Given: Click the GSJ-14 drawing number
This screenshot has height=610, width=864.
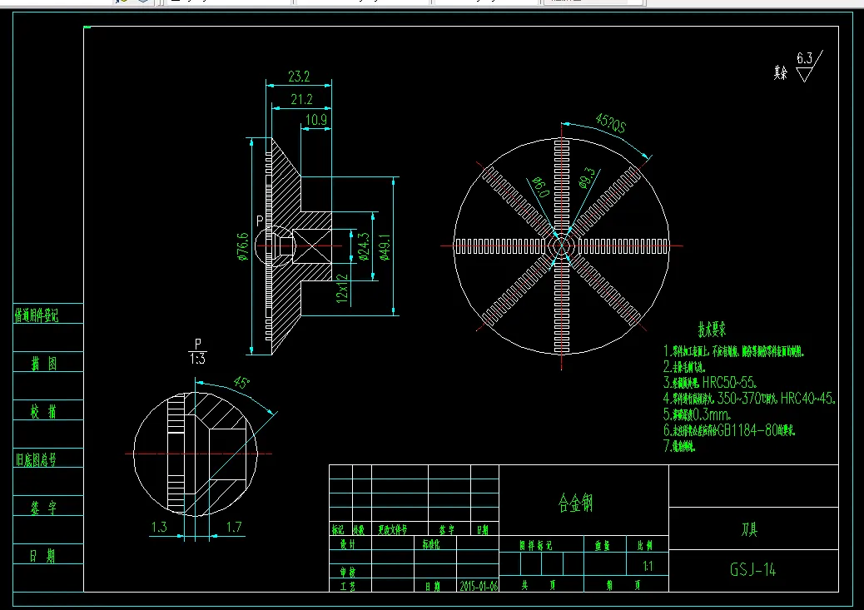Looking at the screenshot, I should [752, 570].
